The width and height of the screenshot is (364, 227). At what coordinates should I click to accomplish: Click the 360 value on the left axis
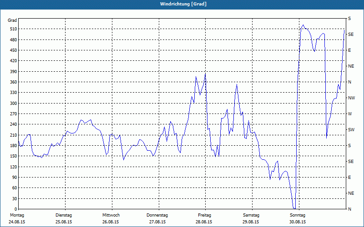14,82
